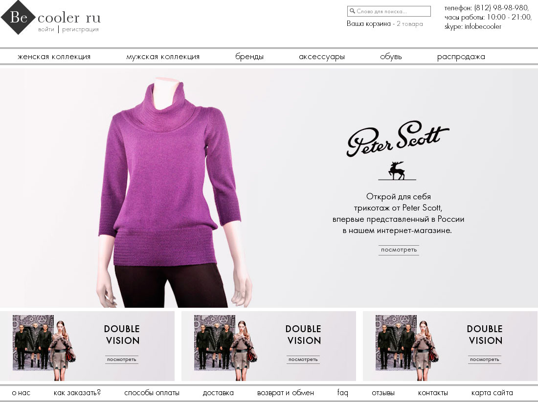The width and height of the screenshot is (538, 402).
Task: Click the Be cooler ru diamond logo
Action: tap(18, 17)
